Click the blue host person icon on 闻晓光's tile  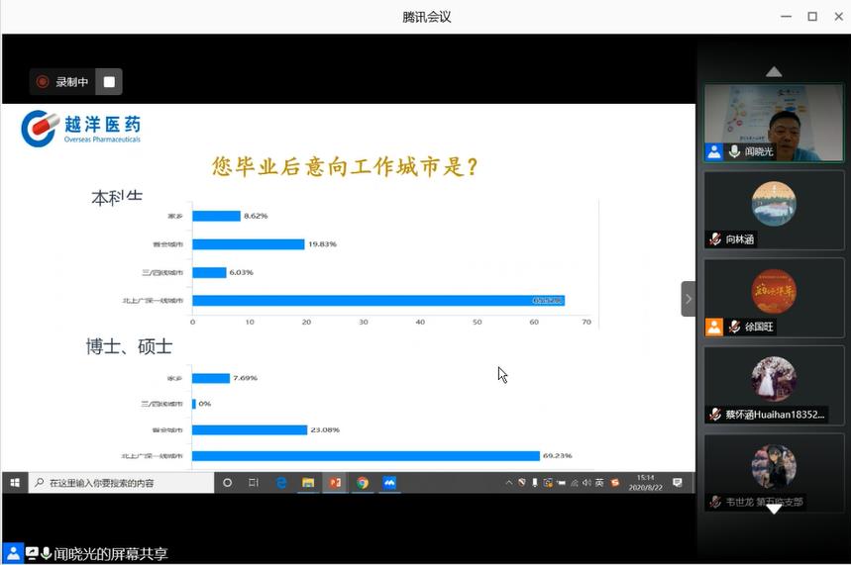(x=714, y=151)
